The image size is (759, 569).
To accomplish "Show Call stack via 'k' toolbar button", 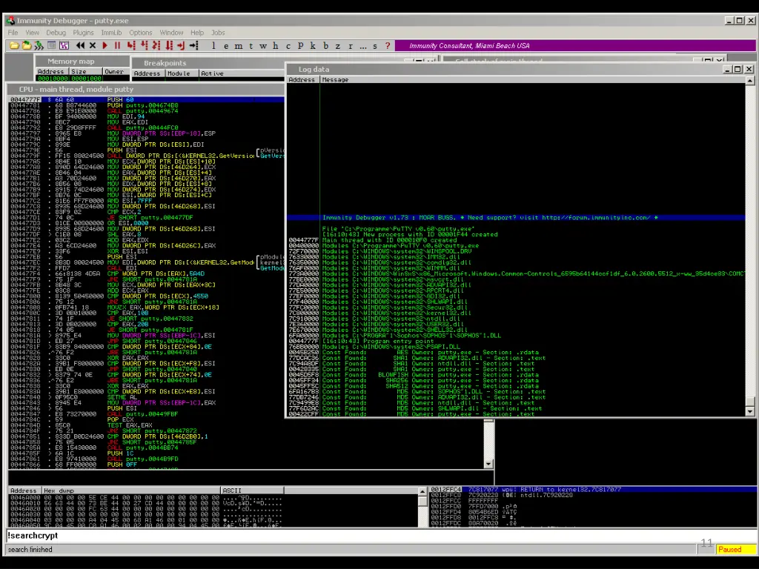I will [313, 45].
